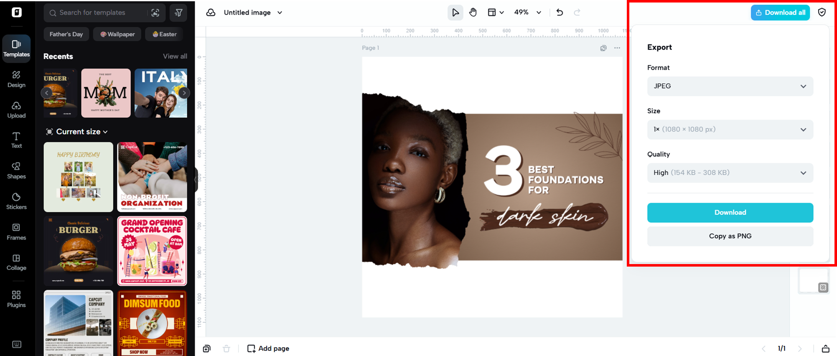This screenshot has height=356, width=837.
Task: Choose the Non-Profit Organization template
Action: (152, 177)
